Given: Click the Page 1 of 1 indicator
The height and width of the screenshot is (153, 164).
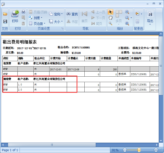Looking at the screenshot, I should (x=10, y=150).
